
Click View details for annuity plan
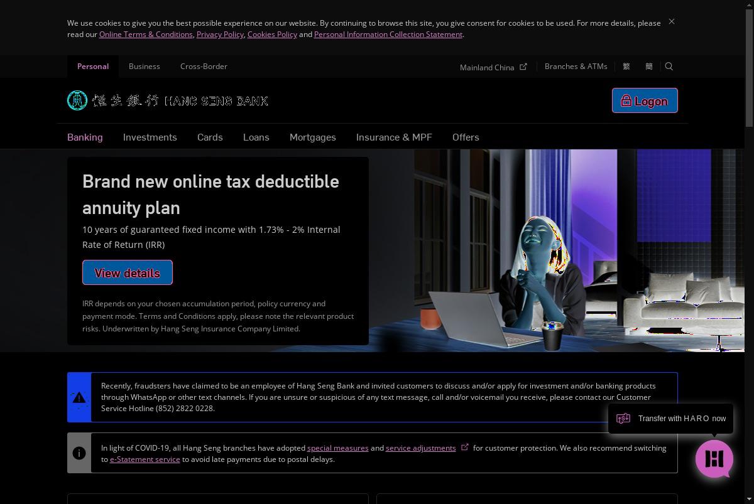pyautogui.click(x=128, y=272)
